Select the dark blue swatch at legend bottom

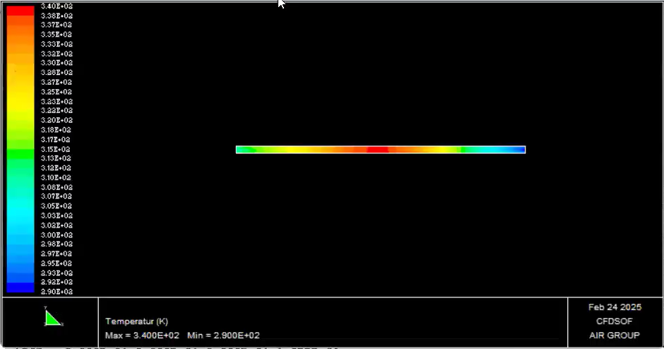tap(20, 288)
